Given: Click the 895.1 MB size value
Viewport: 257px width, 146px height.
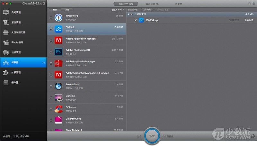Looking at the screenshot, I should (x=118, y=50).
